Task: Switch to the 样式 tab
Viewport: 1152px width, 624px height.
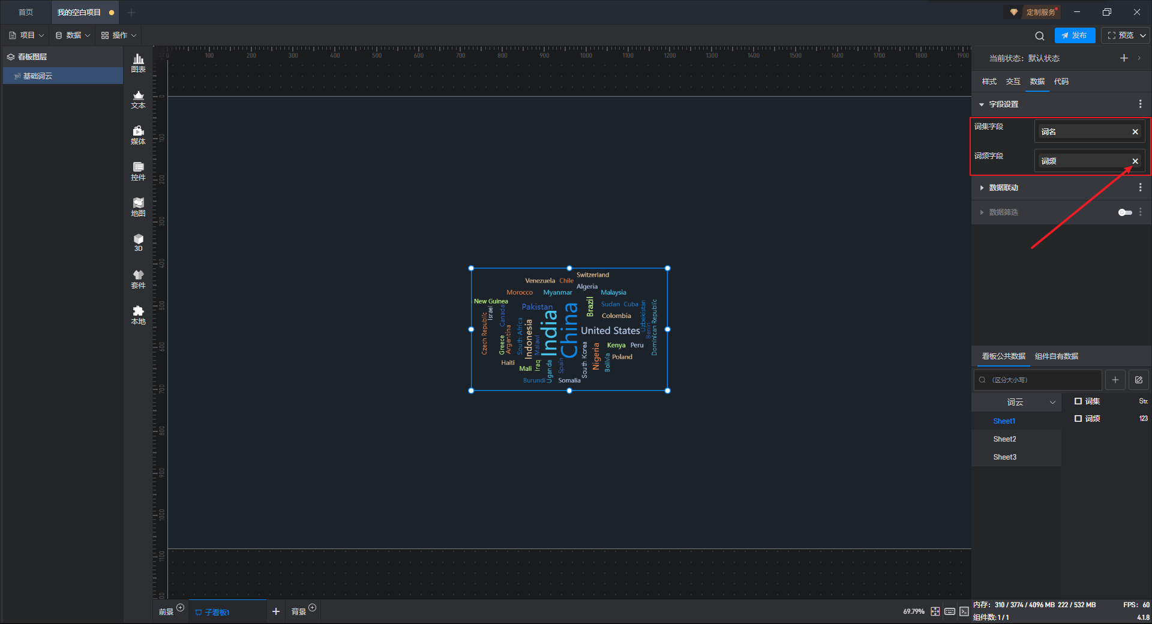Action: (989, 82)
